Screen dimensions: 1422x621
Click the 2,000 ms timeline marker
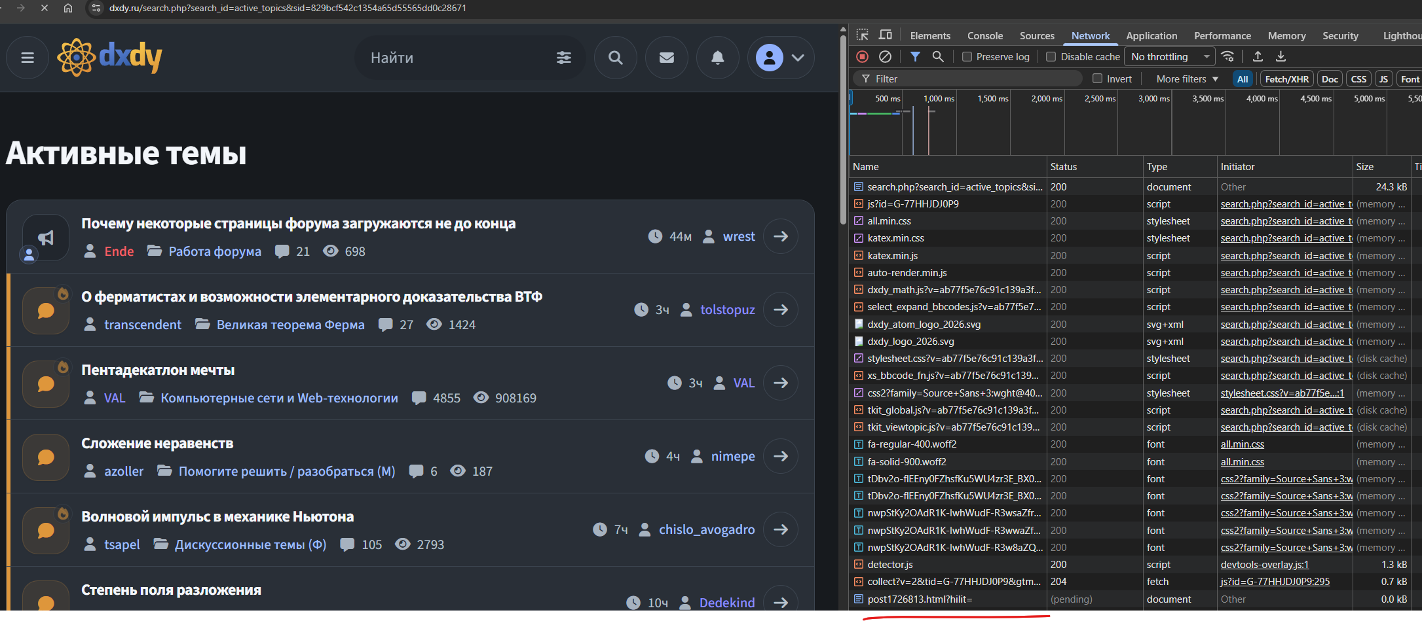[1046, 99]
